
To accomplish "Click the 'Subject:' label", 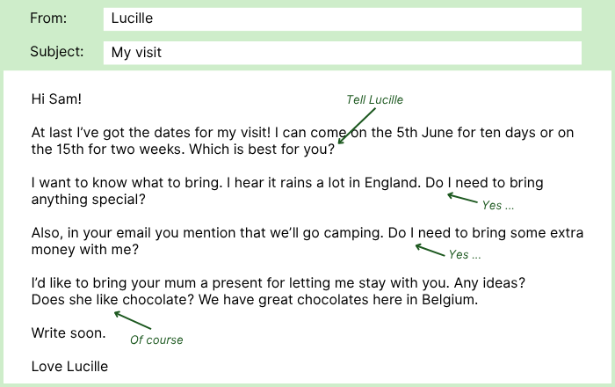I will (x=56, y=52).
